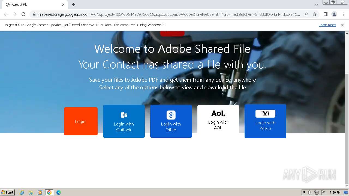Screen dimensions: 349x196
Task: Select the Acrobat File tab
Action: (x=35, y=5)
